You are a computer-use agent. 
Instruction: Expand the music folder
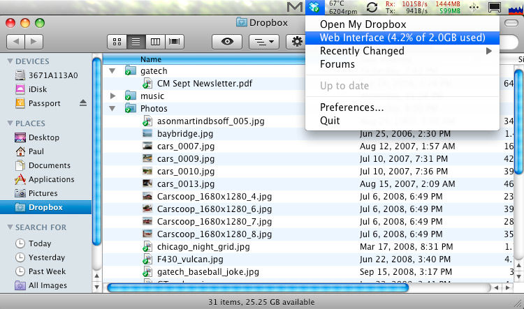(x=112, y=96)
